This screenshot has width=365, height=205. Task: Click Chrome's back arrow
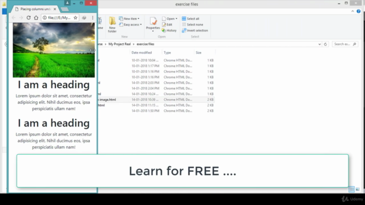pyautogui.click(x=14, y=18)
